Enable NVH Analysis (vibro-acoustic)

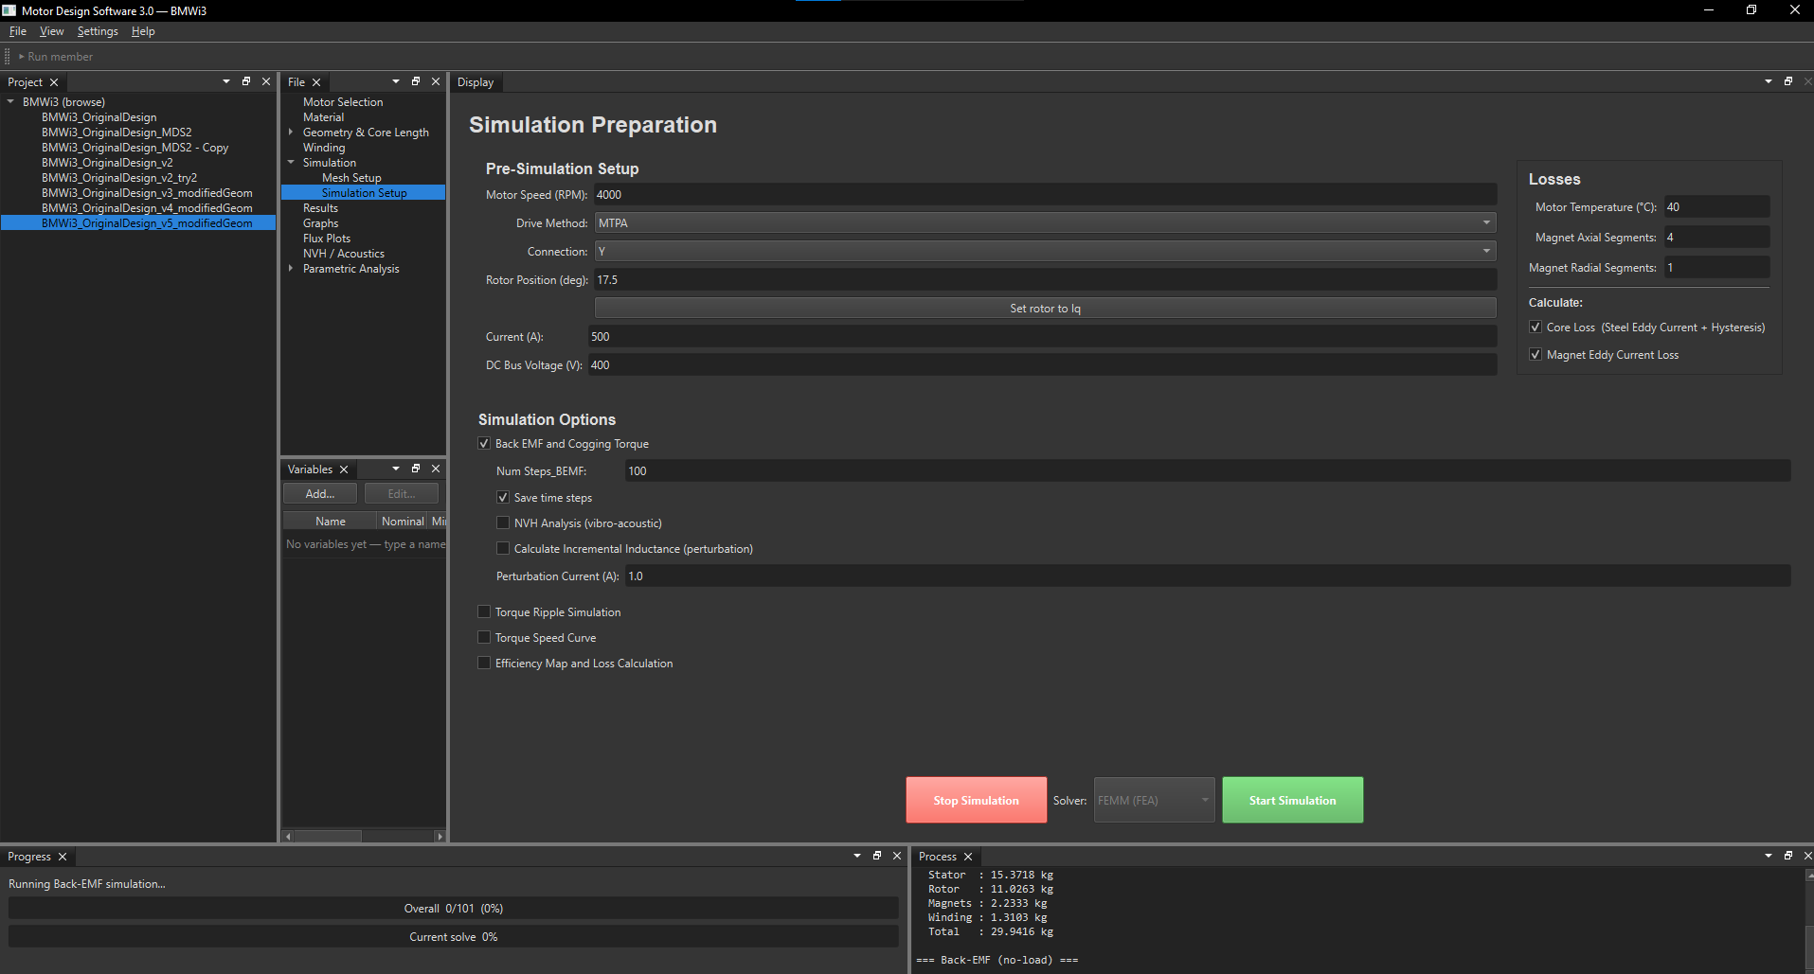pos(503,522)
